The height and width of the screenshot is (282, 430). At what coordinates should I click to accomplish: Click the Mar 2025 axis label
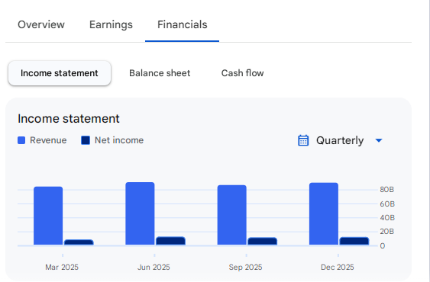(62, 268)
